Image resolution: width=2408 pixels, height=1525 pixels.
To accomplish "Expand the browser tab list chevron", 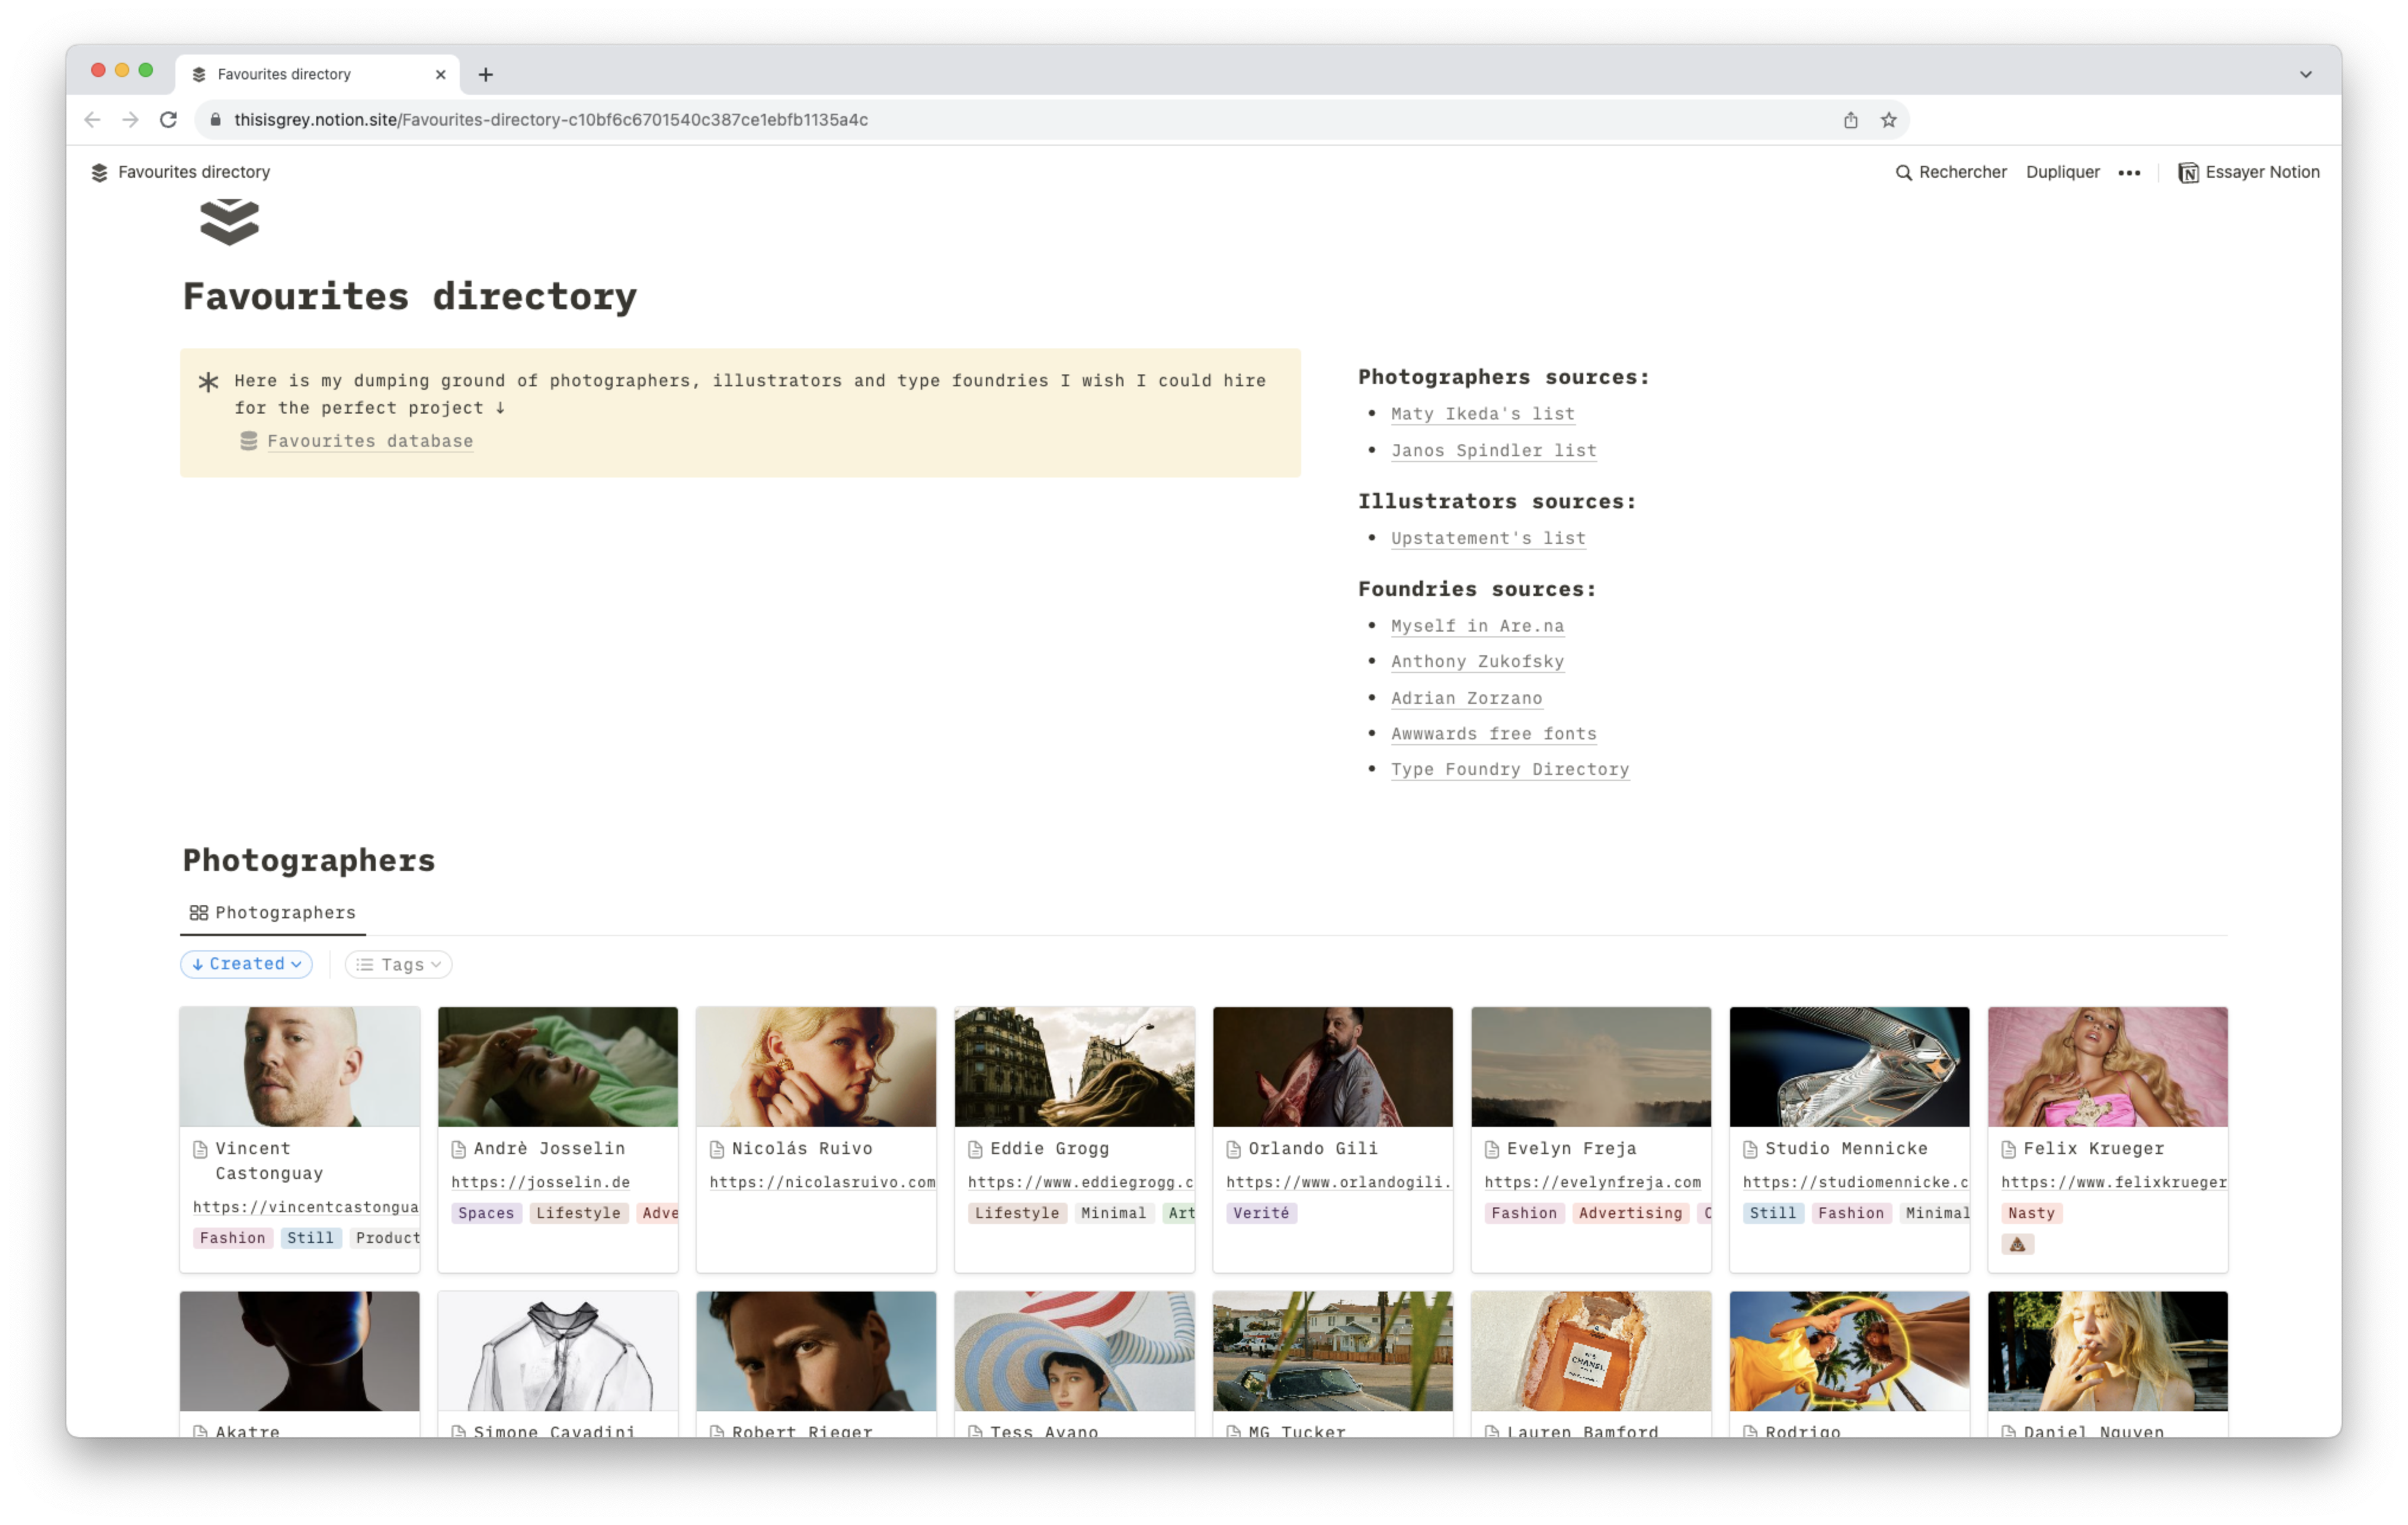I will pyautogui.click(x=2305, y=74).
